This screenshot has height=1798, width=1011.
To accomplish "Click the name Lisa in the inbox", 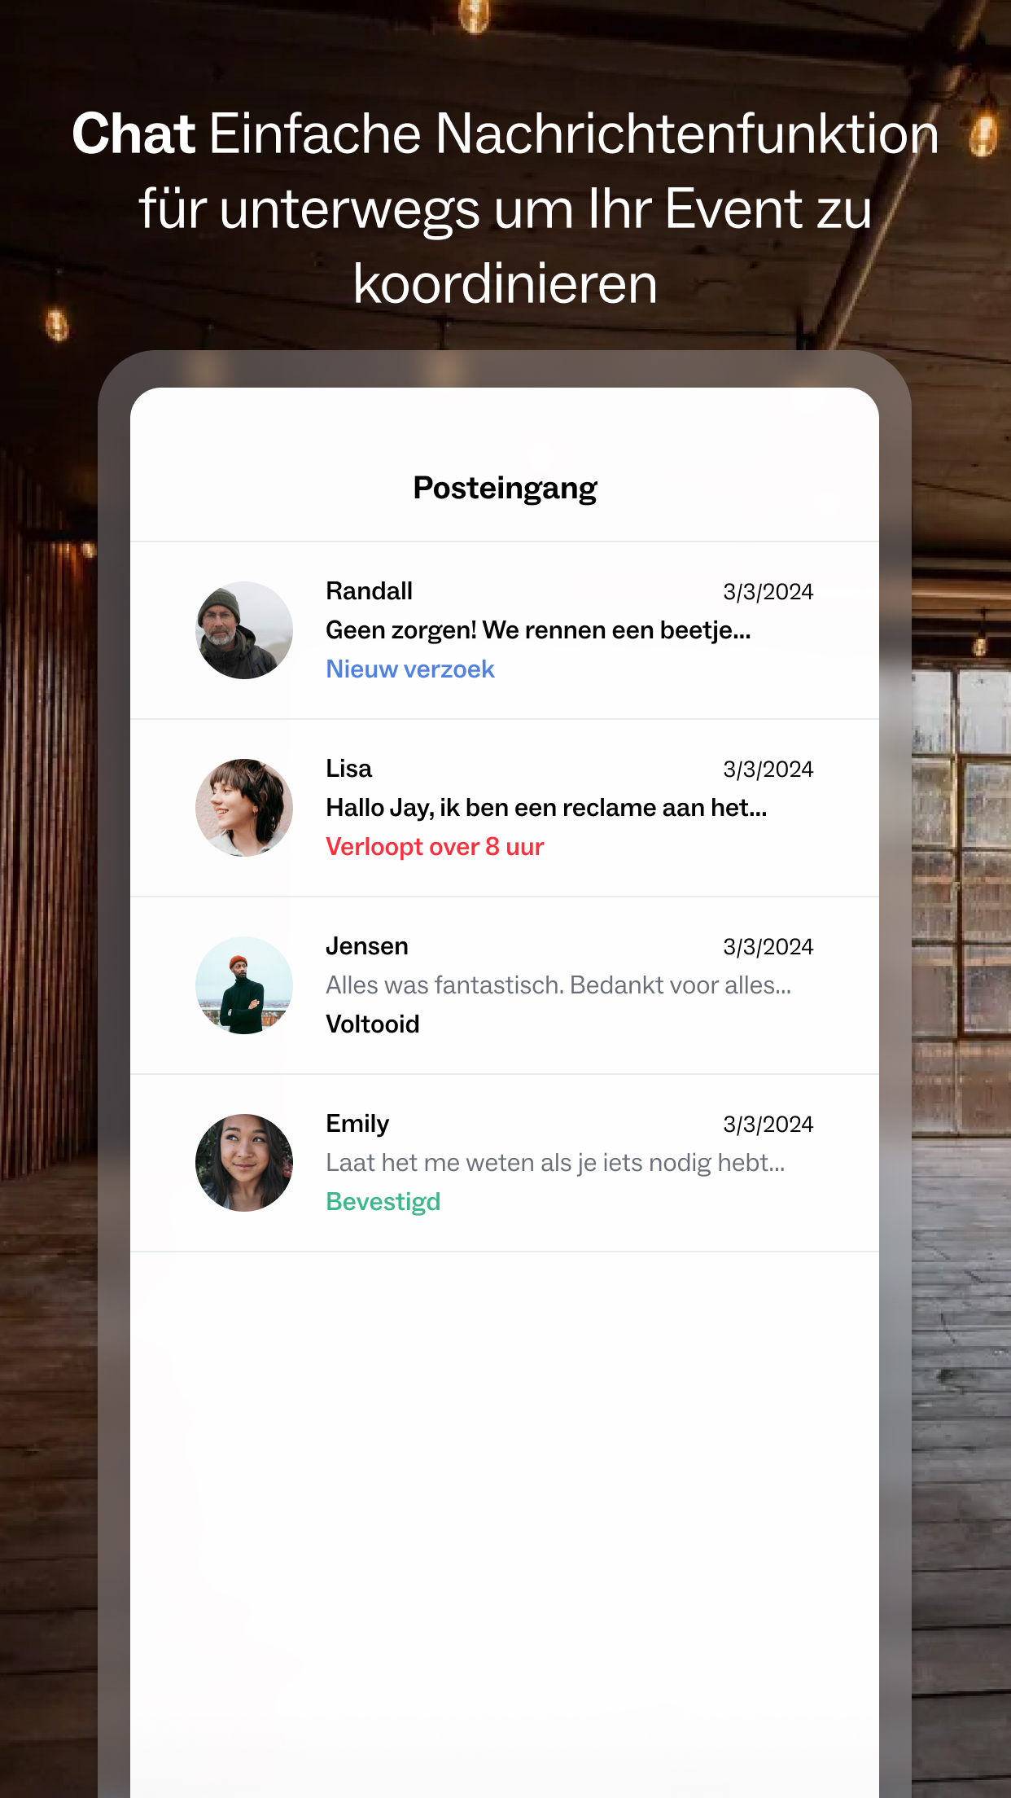I will [x=348, y=769].
